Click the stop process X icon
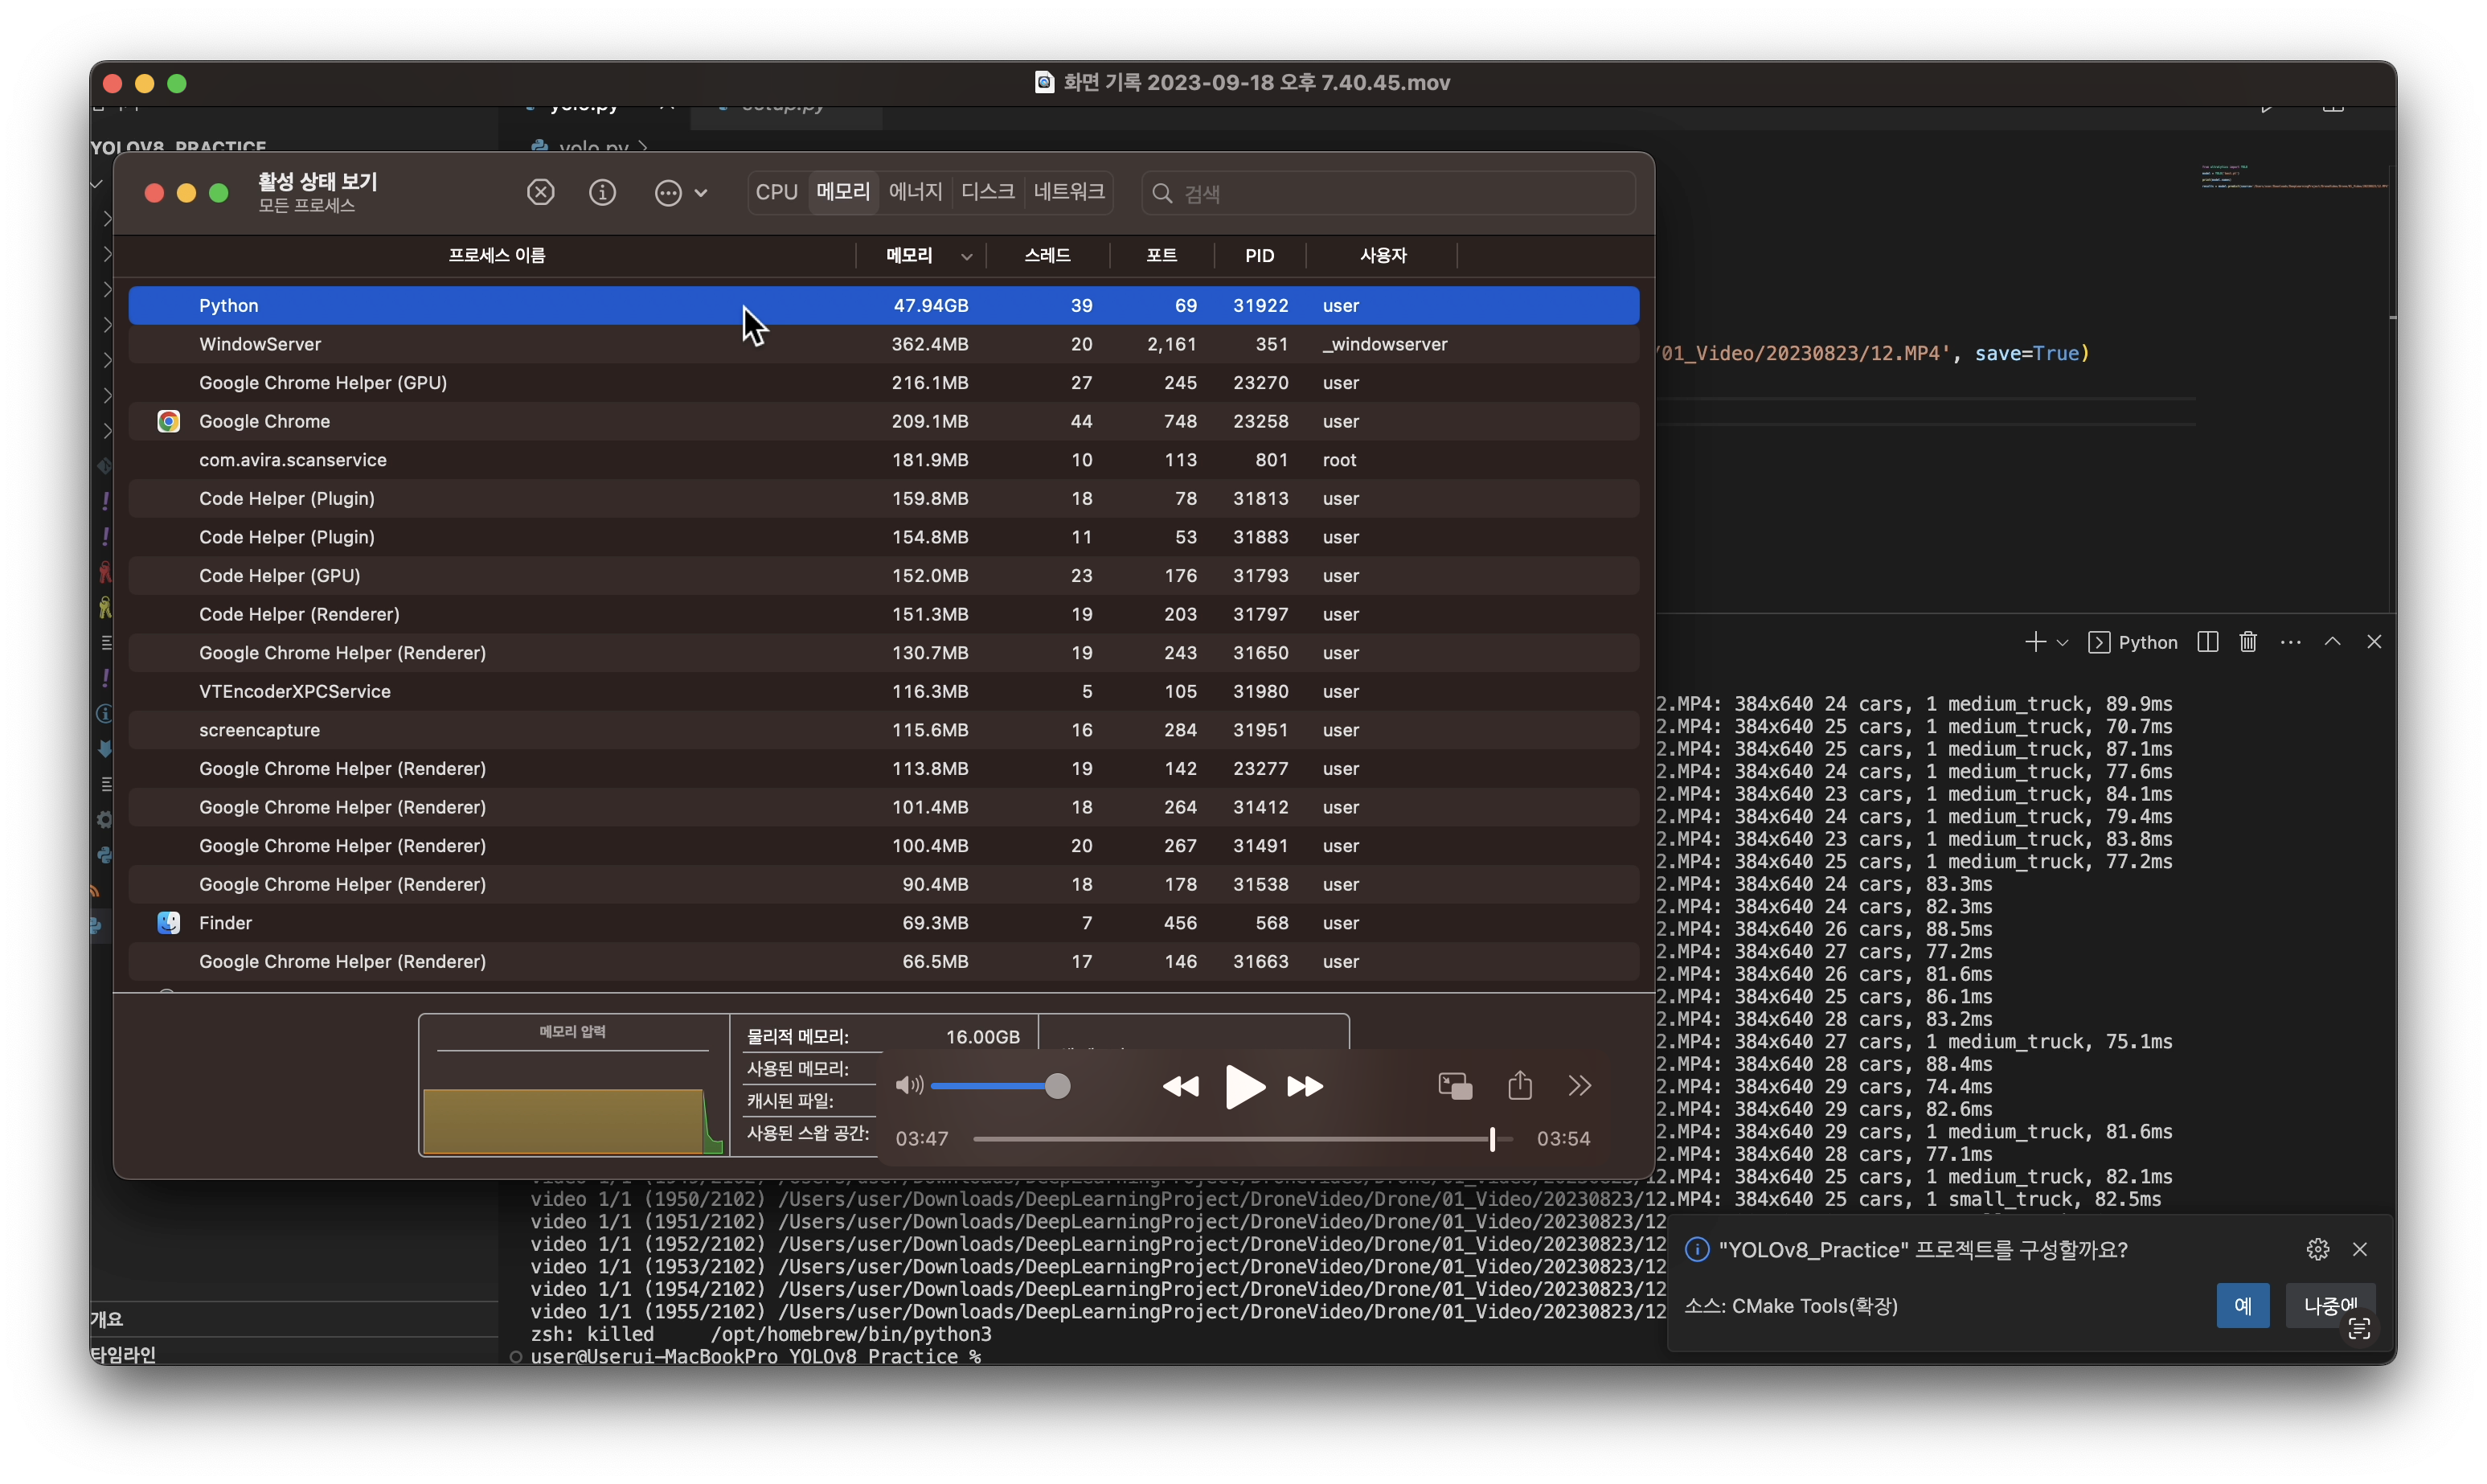2487x1484 pixels. tap(540, 192)
